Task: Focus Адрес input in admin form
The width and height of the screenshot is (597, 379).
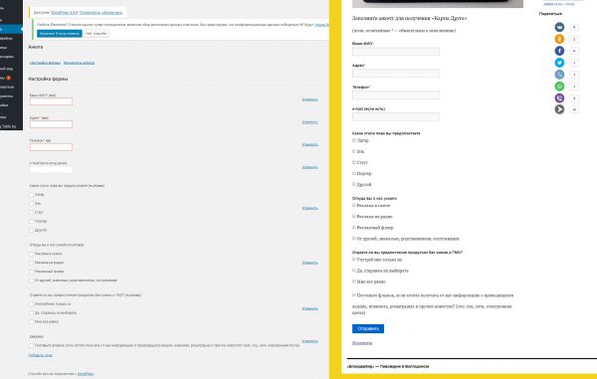Action: pyautogui.click(x=51, y=124)
